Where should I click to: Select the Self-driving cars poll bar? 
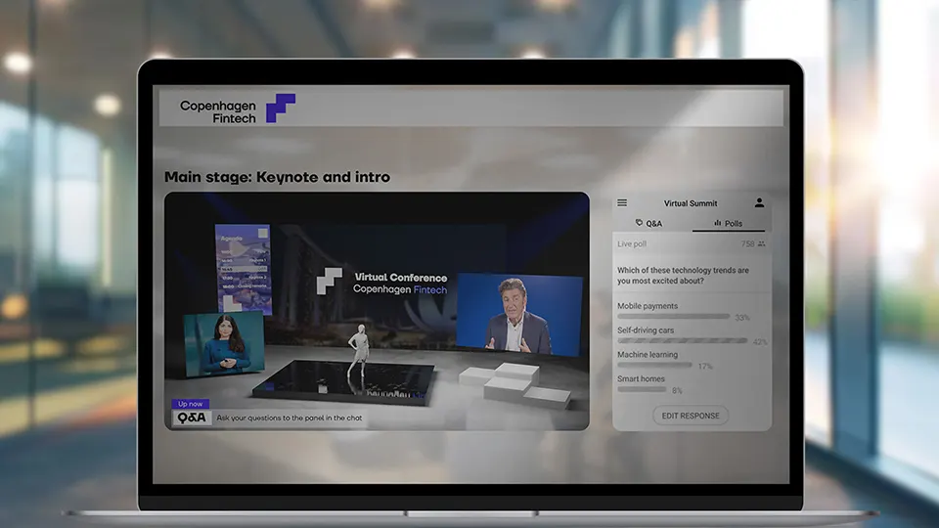[682, 340]
